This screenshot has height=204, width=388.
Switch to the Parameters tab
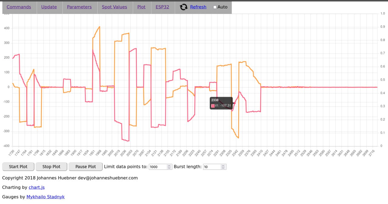(x=79, y=7)
